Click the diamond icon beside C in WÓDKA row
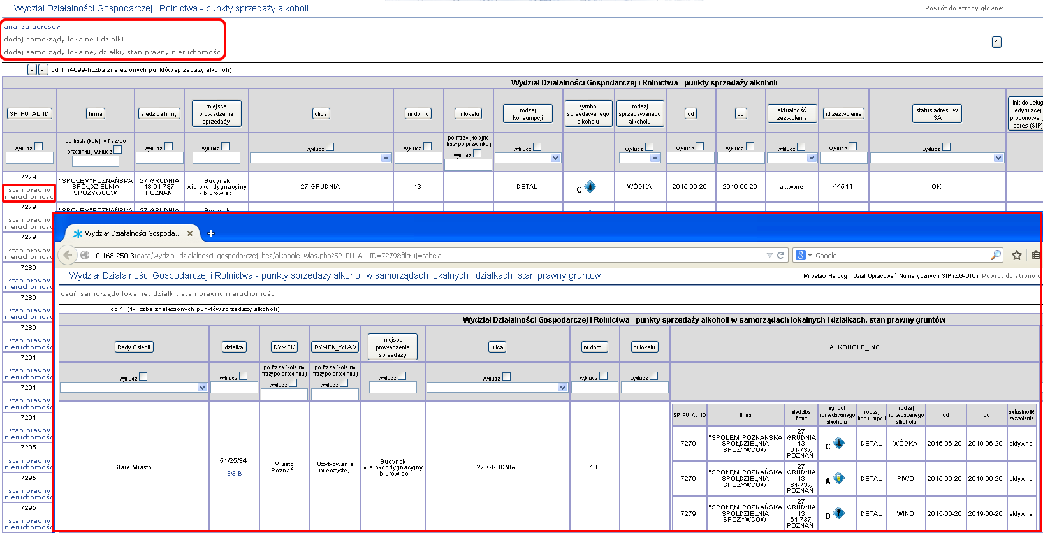1043x533 pixels. coord(839,443)
